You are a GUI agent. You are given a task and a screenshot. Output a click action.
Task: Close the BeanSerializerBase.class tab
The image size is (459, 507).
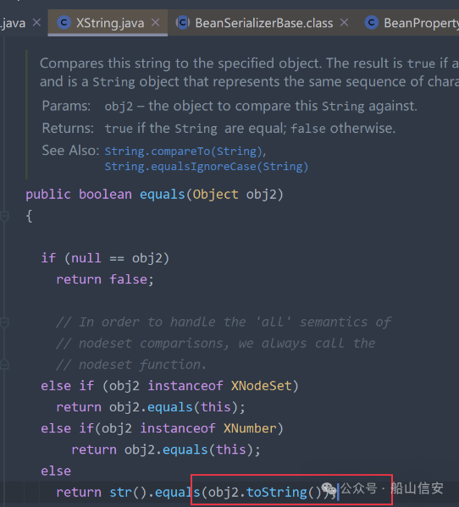[345, 23]
